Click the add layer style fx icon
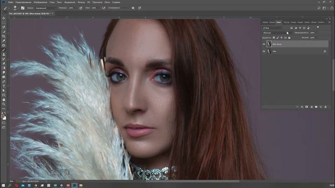The width and height of the screenshot is (335, 188). [302, 107]
